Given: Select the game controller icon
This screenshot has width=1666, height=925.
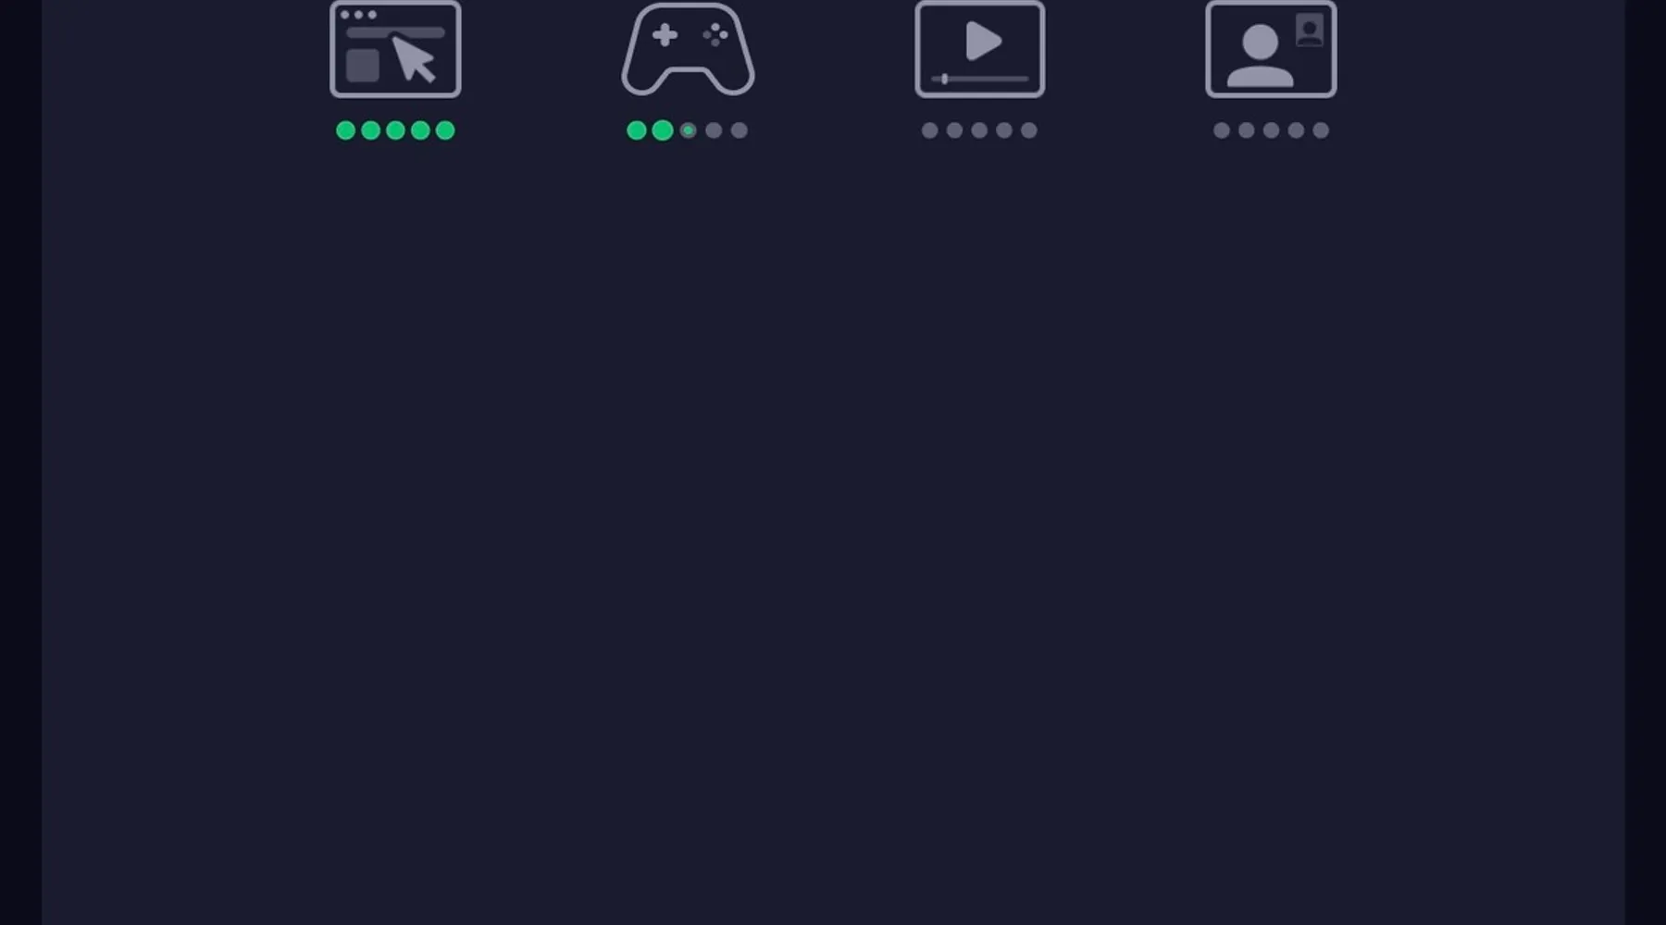Looking at the screenshot, I should (x=688, y=49).
